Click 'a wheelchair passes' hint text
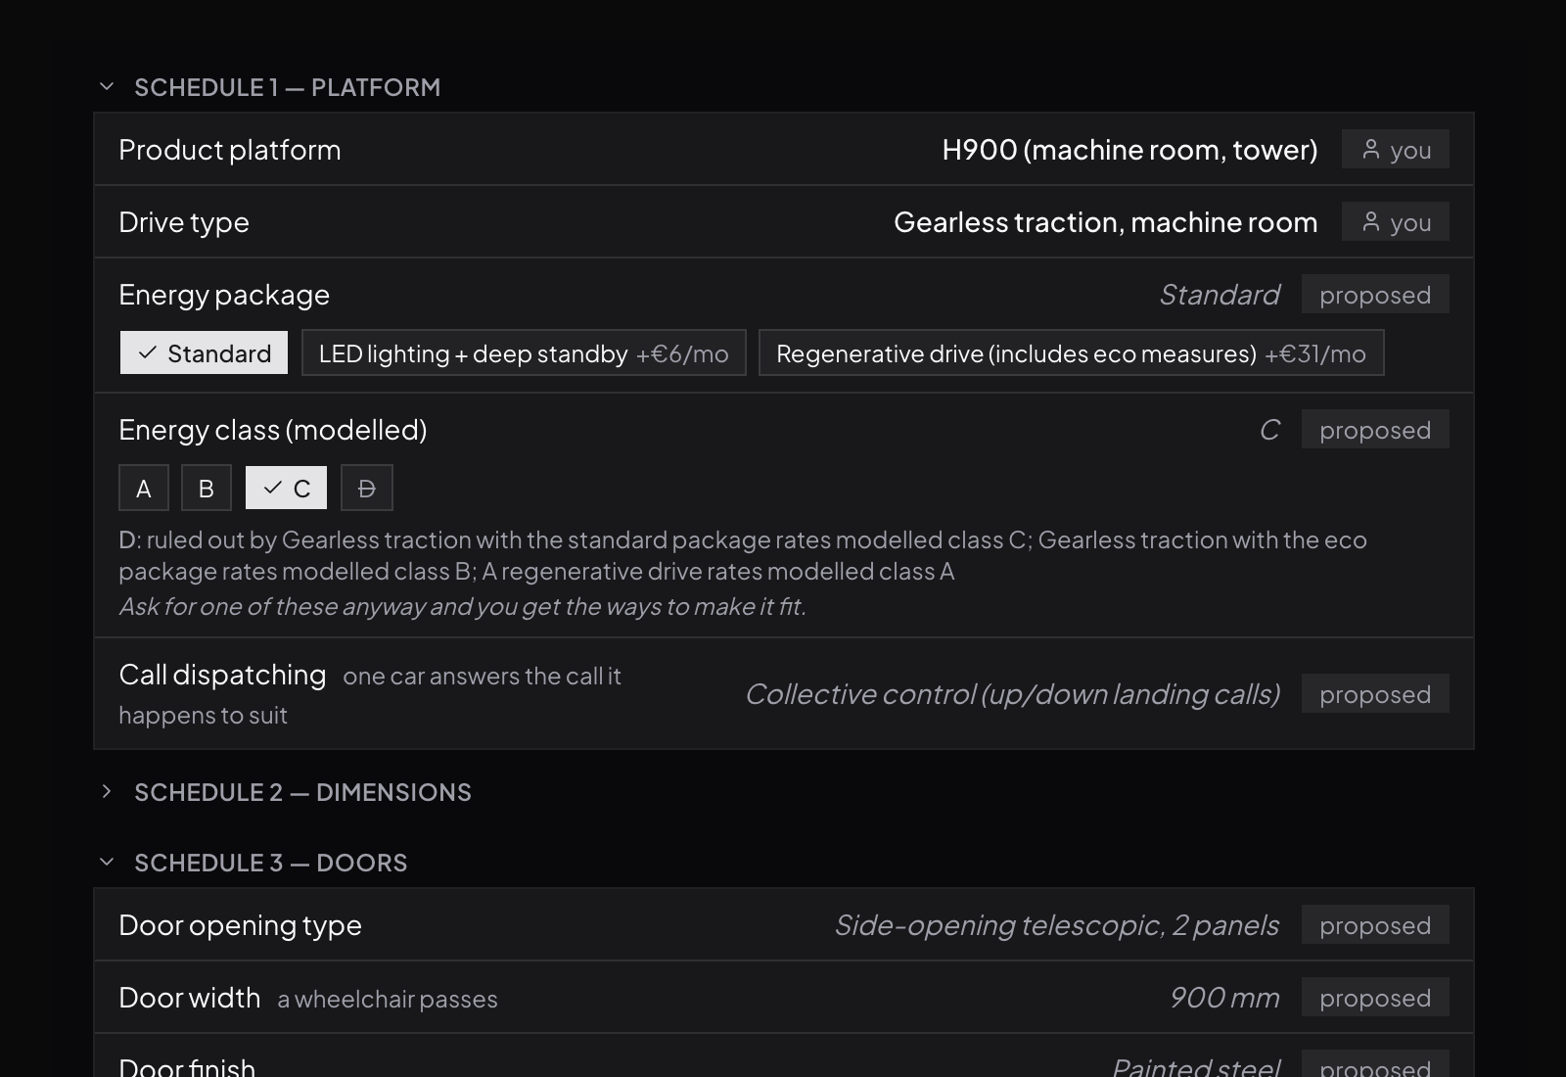The image size is (1566, 1077). [x=388, y=999]
